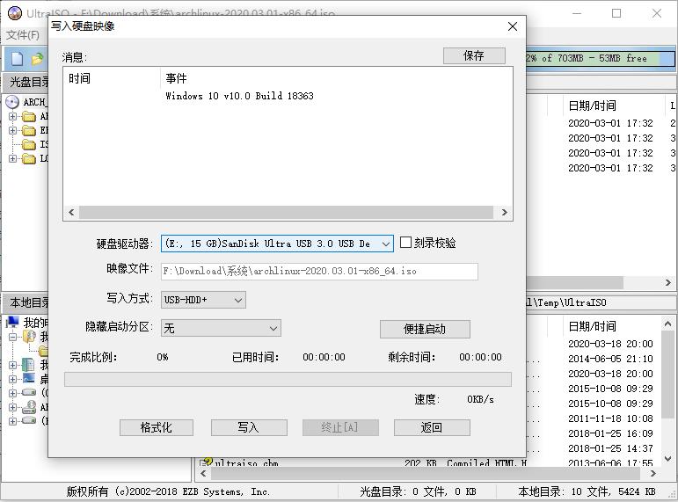678x502 pixels.
Task: Click the 事件 column header in log
Action: (177, 78)
